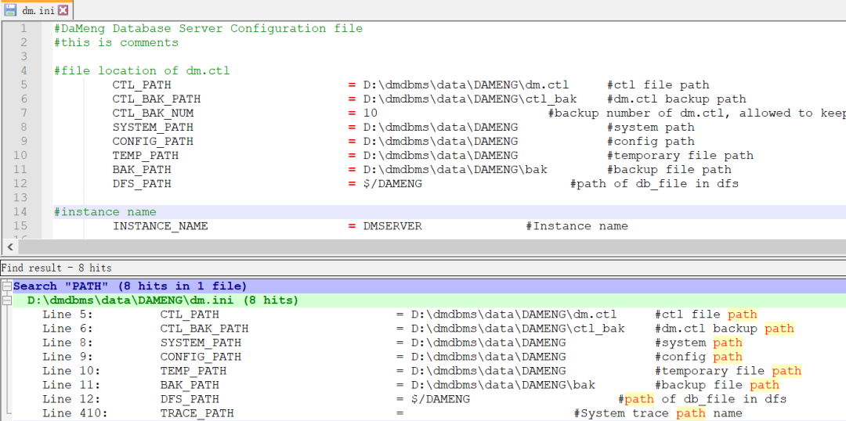Open Line 12 DFS_PATH search result

190,399
